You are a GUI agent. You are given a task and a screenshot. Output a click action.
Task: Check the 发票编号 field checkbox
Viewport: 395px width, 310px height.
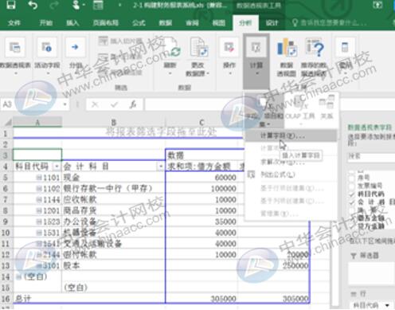352,186
